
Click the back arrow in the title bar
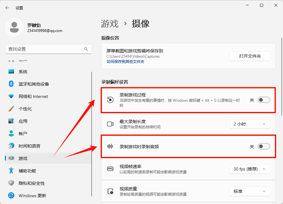pyautogui.click(x=7, y=8)
